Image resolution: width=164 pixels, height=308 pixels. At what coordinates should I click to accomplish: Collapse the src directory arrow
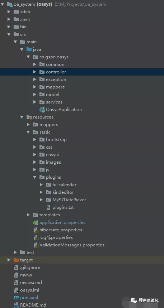tap(9, 34)
